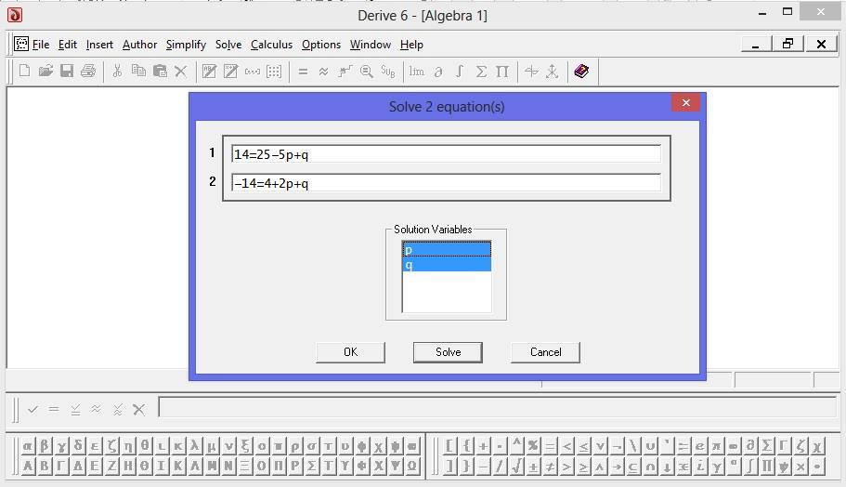The height and width of the screenshot is (487, 846).
Task: Click the summation Σ toolbar icon
Action: coord(481,72)
